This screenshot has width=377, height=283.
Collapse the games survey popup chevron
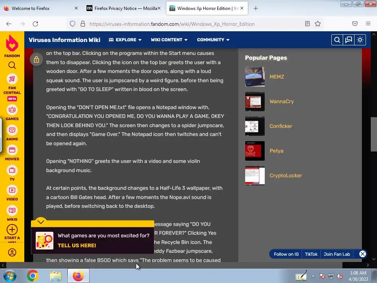(x=41, y=222)
